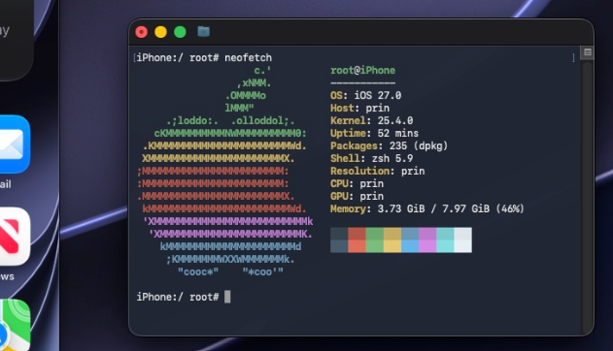Click the "Packages: 235 (dpkg)" line
Image resolution: width=613 pixels, height=351 pixels.
click(x=389, y=145)
